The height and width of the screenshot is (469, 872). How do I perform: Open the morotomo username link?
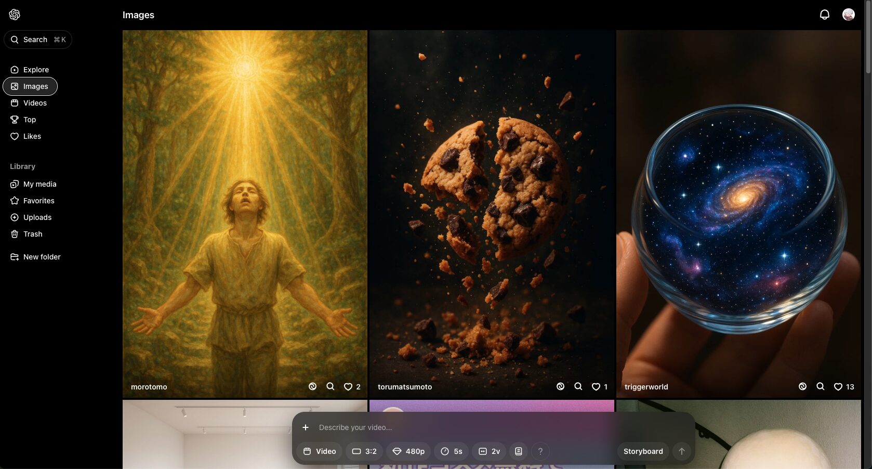149,387
